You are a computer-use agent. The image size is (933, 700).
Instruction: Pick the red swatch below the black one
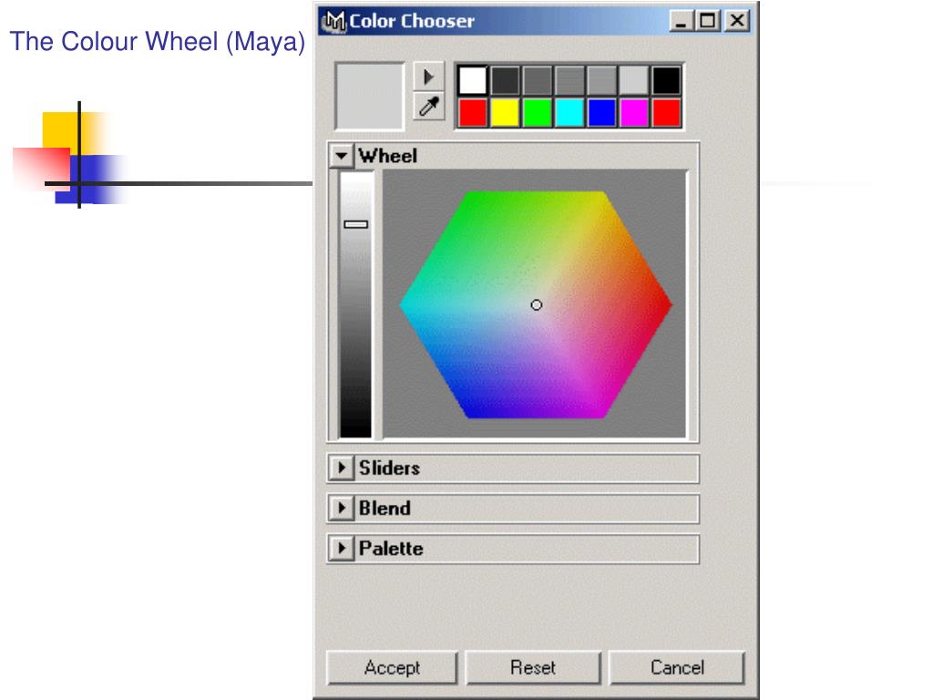click(x=666, y=113)
